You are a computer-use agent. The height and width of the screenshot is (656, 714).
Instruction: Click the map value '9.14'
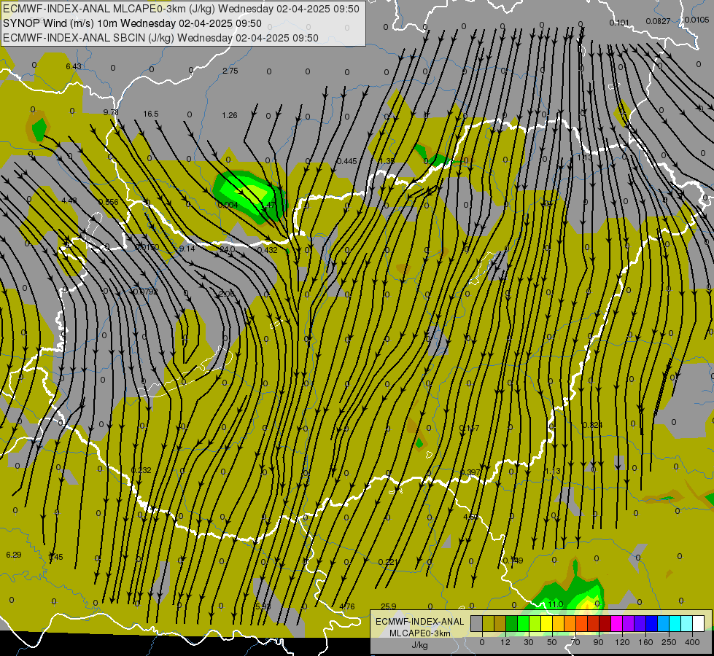click(x=187, y=249)
